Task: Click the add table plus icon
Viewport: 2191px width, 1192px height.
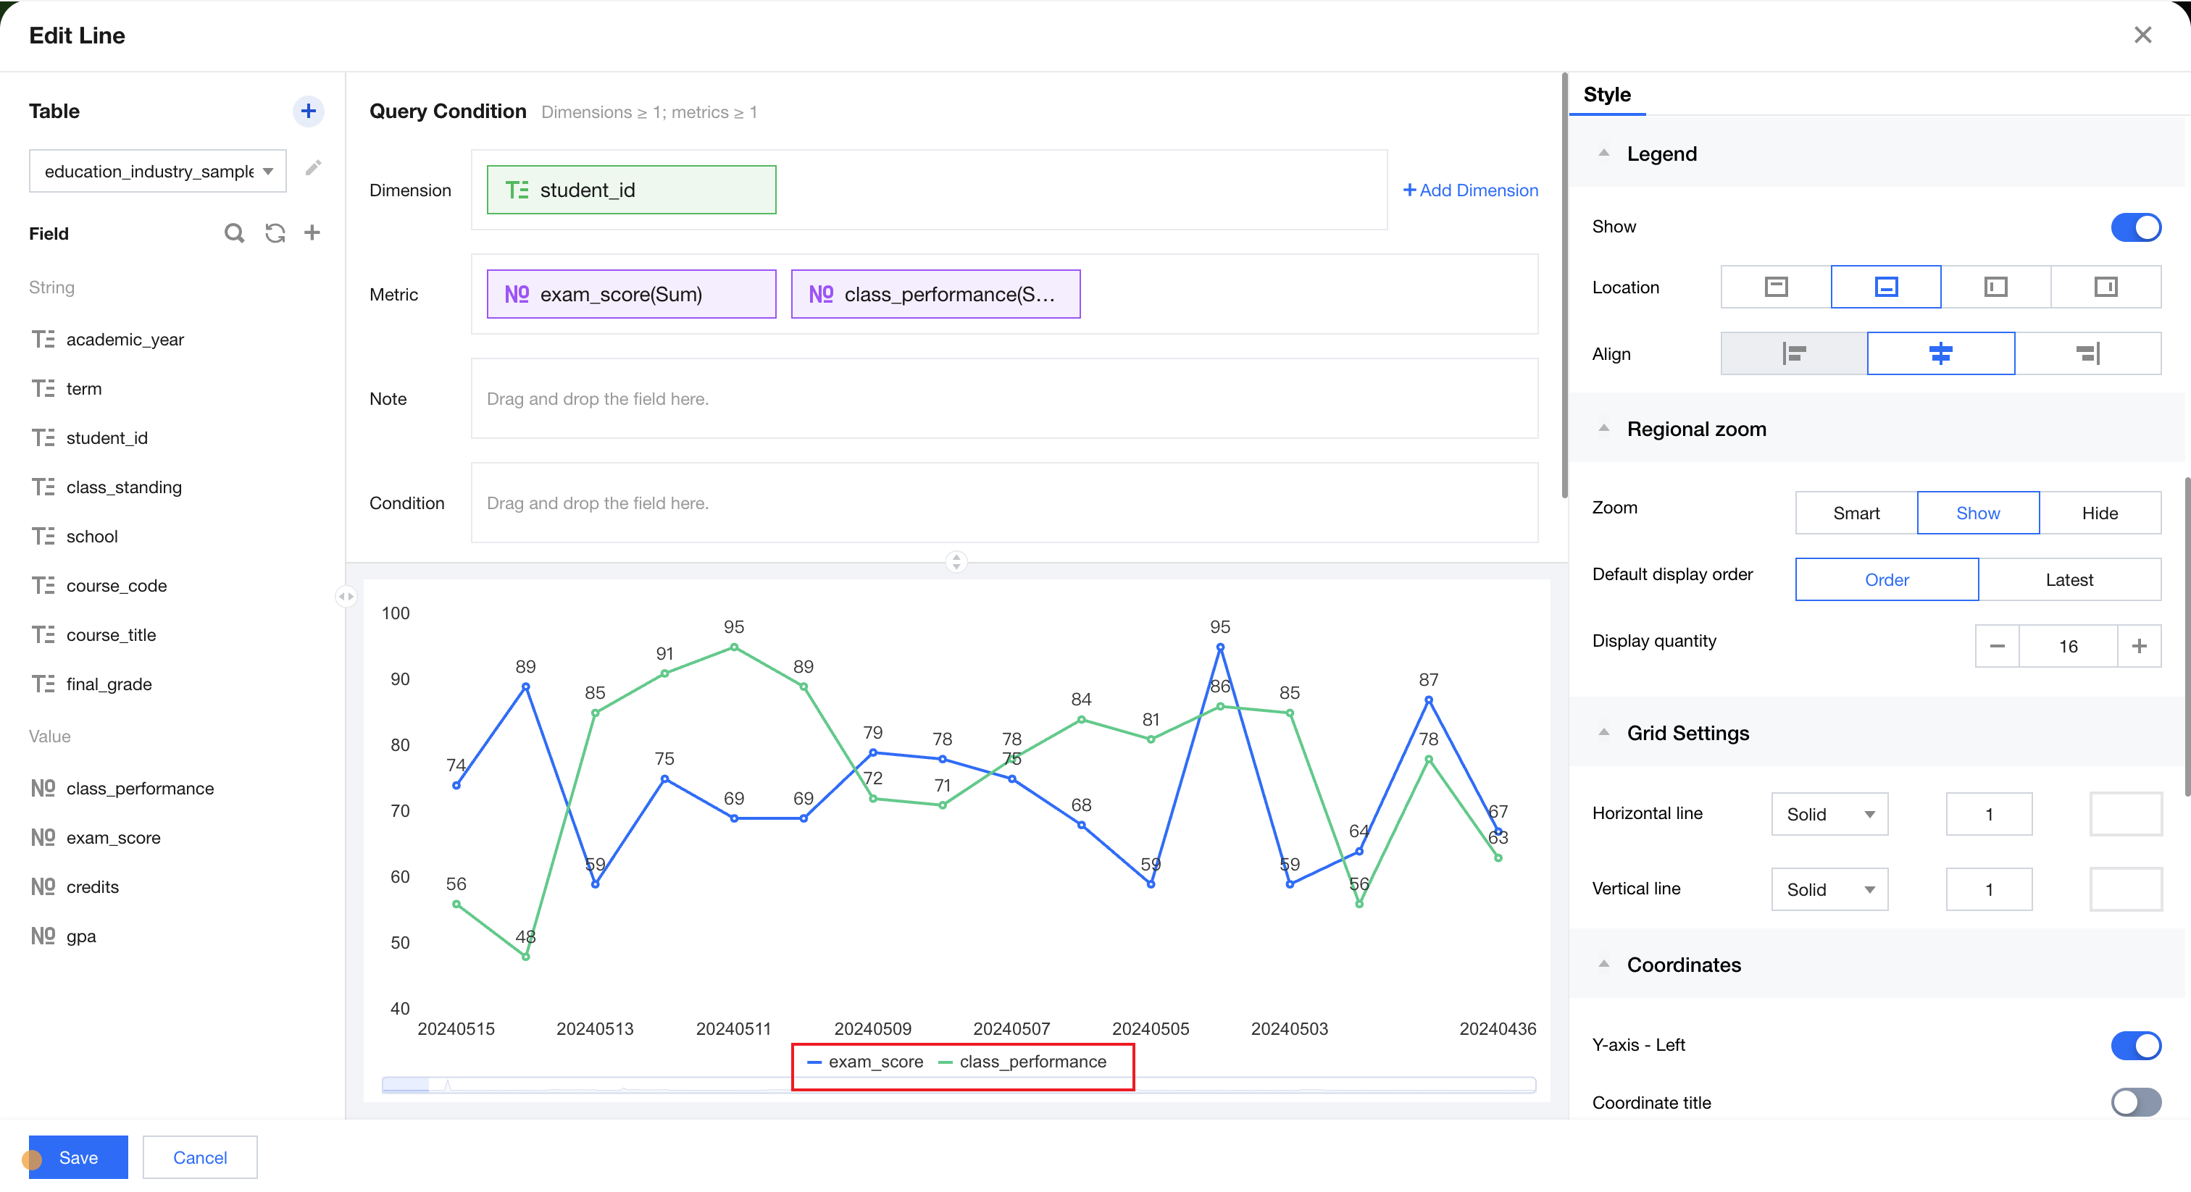Action: (x=308, y=111)
